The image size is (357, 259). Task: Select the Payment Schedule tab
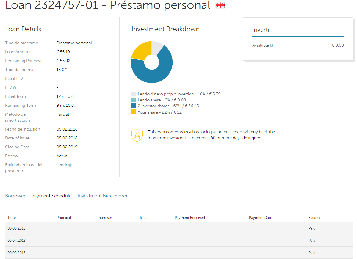(x=51, y=196)
